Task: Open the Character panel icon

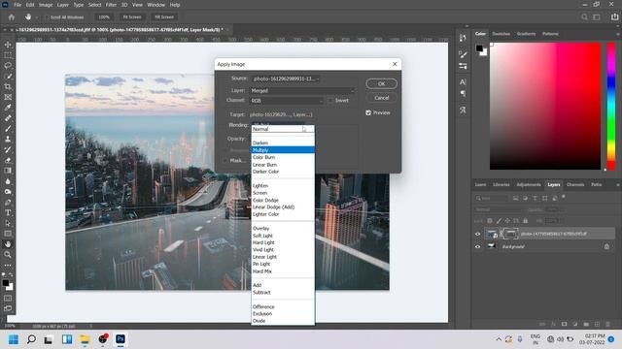Action: pyautogui.click(x=463, y=81)
